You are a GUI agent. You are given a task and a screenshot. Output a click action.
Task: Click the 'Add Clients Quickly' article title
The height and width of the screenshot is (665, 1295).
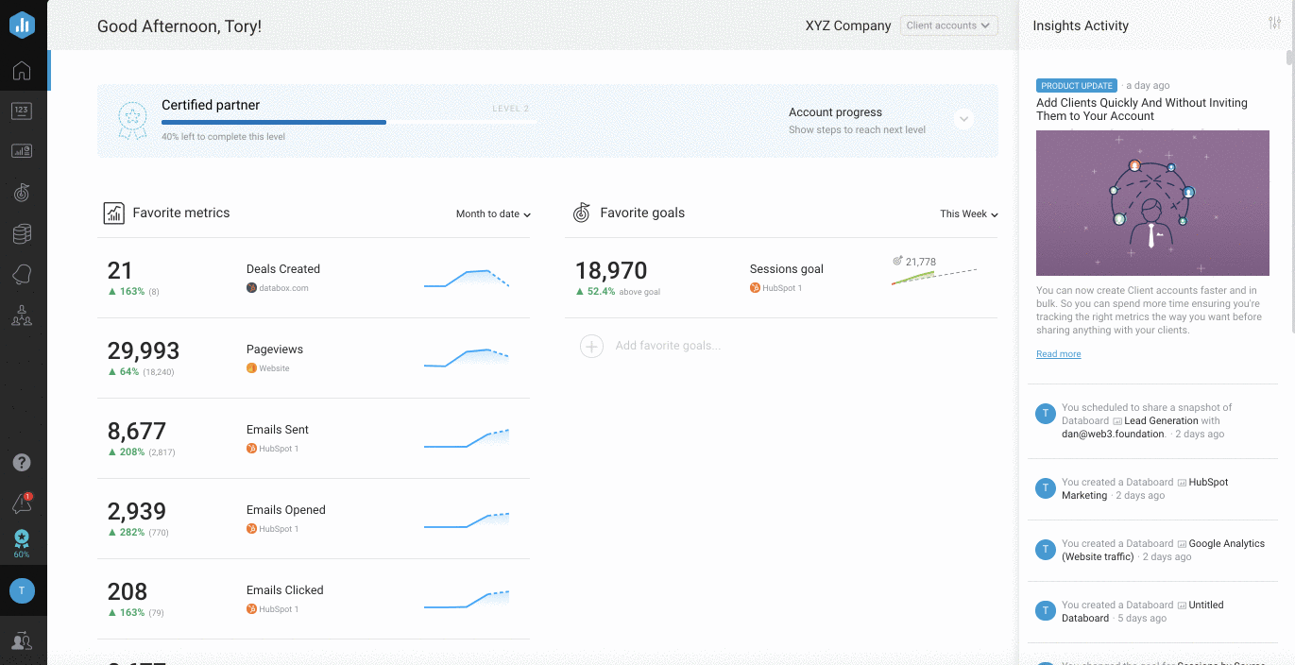pos(1142,110)
